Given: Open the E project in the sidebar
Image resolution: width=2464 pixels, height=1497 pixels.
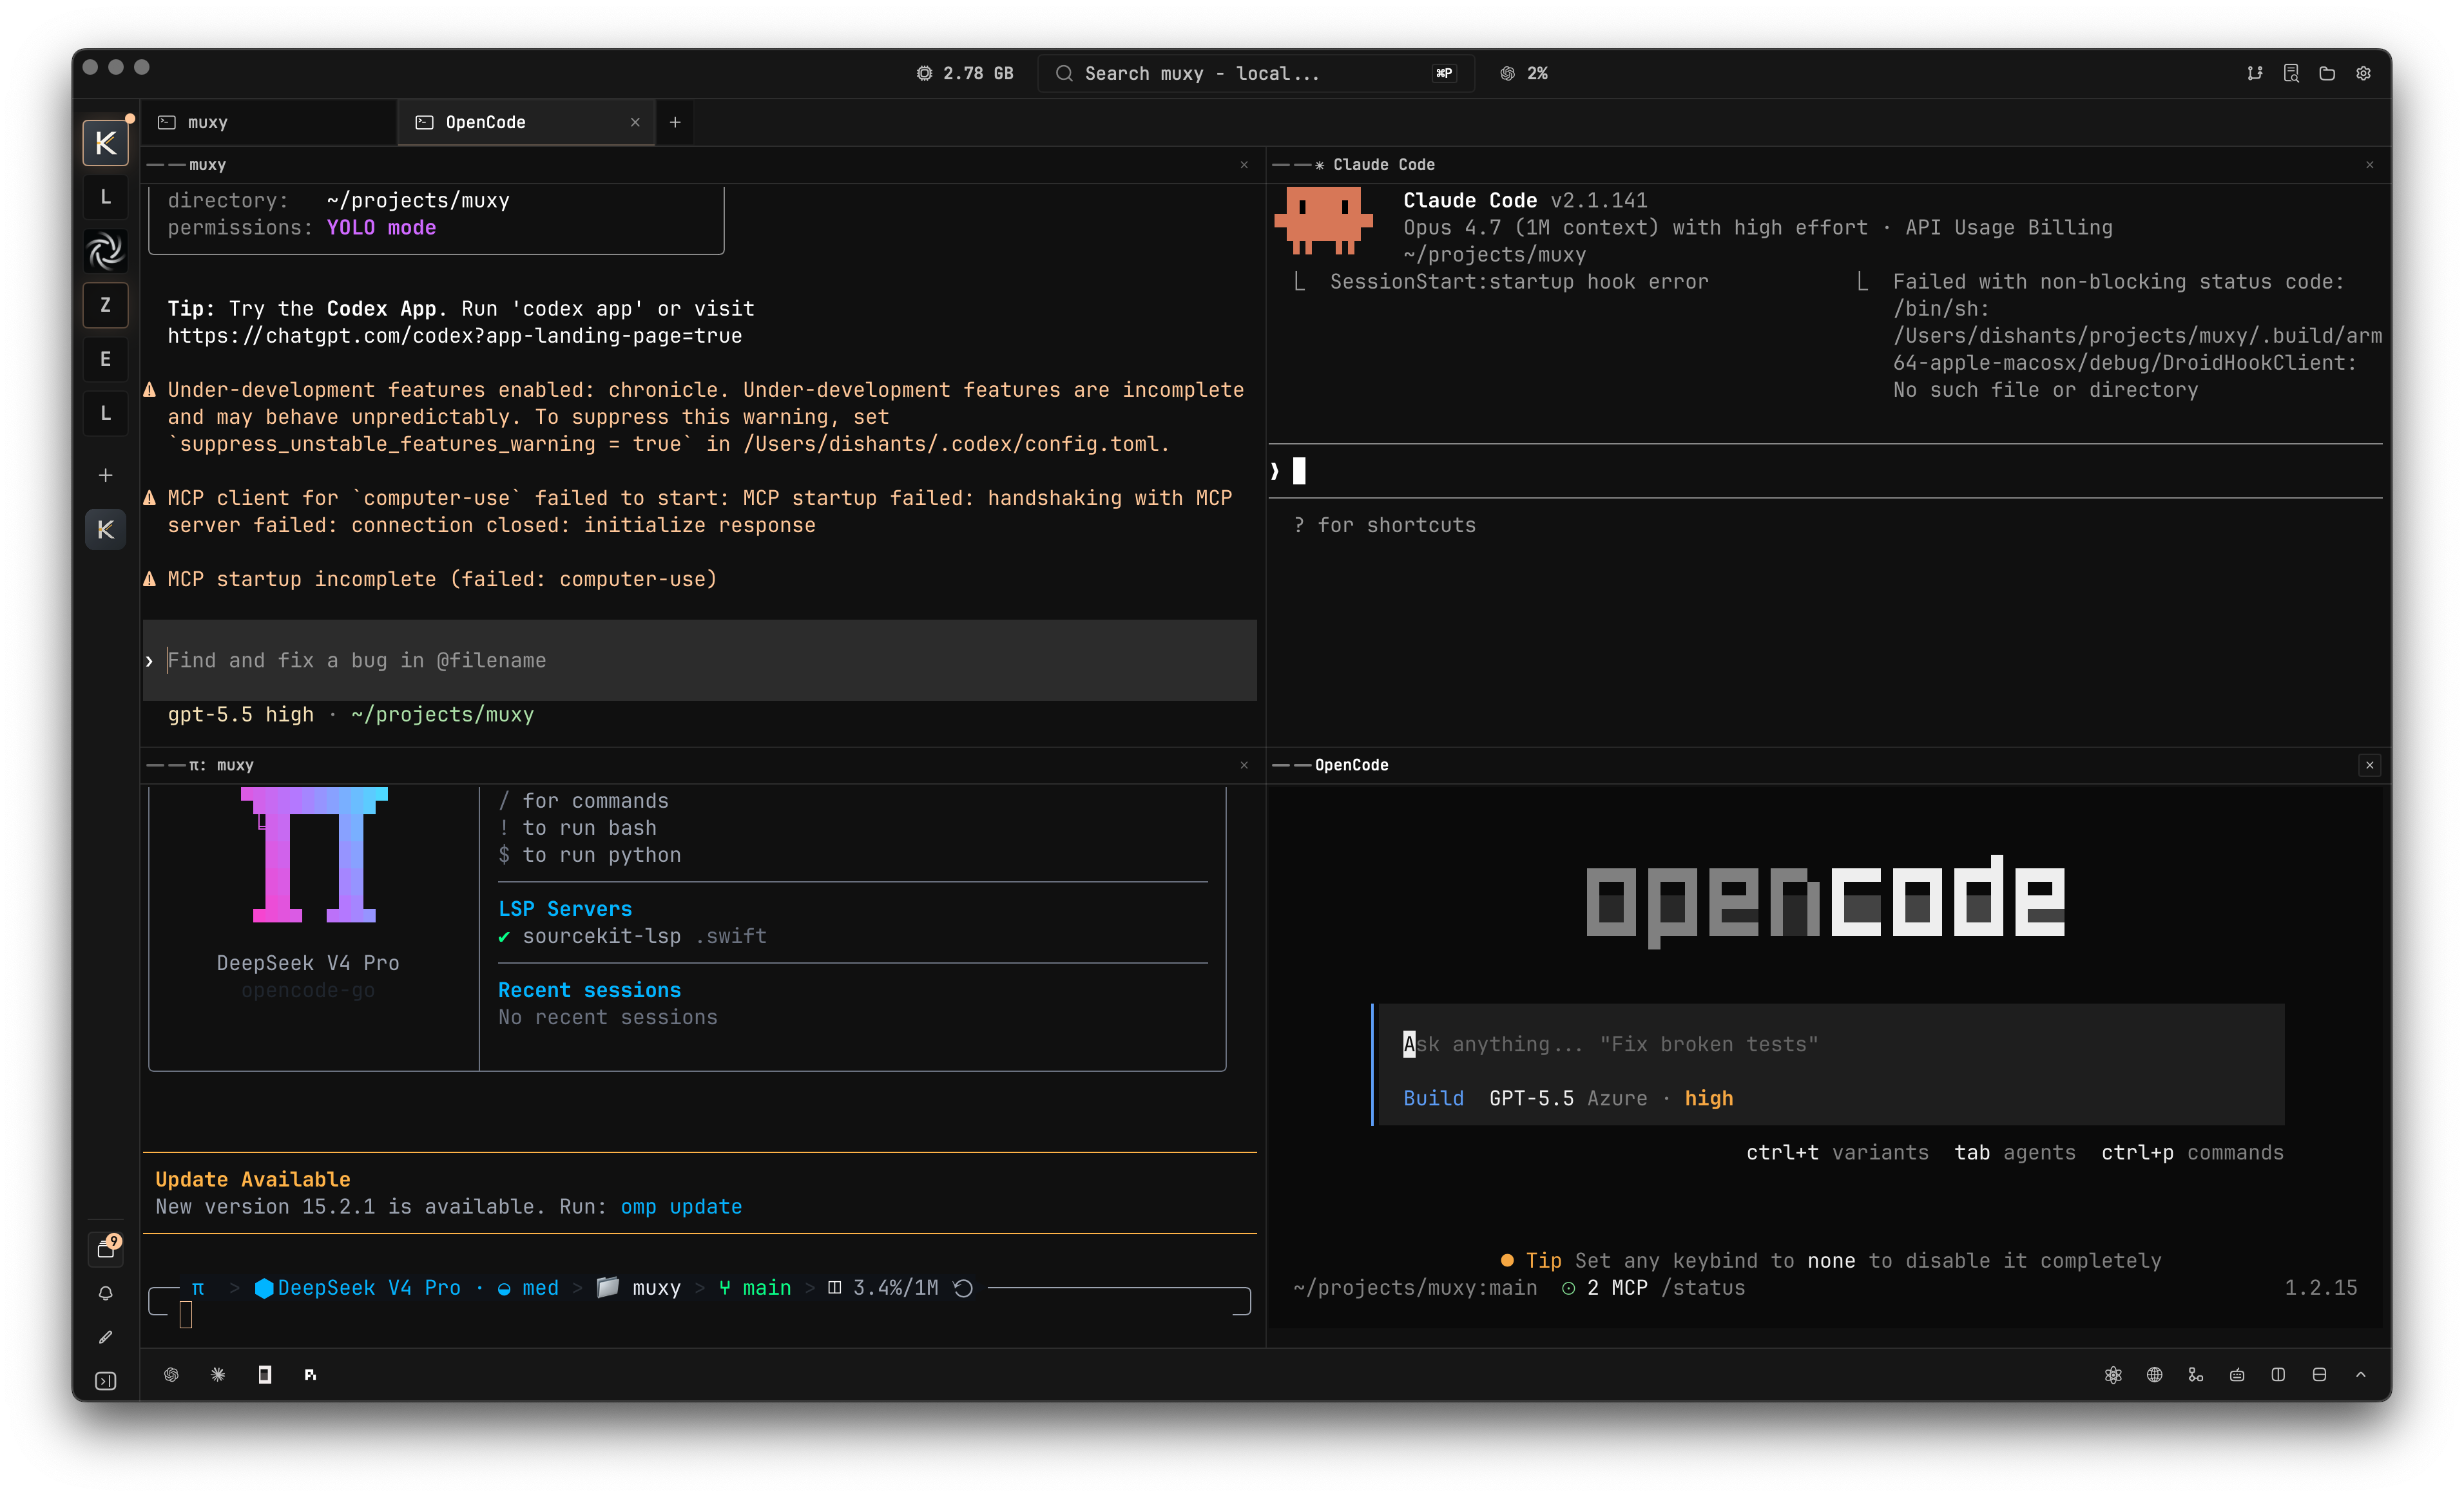Looking at the screenshot, I should [x=105, y=359].
